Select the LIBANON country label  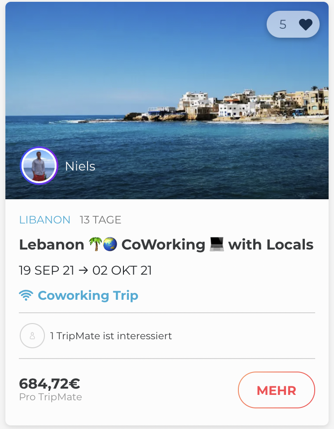tap(45, 220)
